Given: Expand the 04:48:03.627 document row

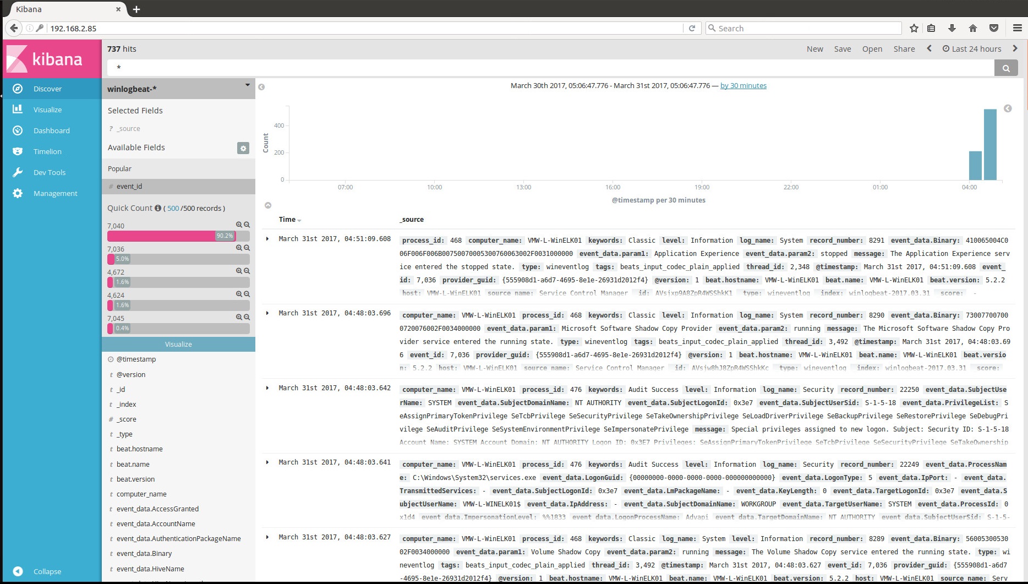Looking at the screenshot, I should coord(267,537).
